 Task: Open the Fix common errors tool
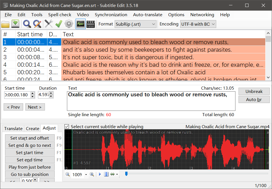(48, 24)
